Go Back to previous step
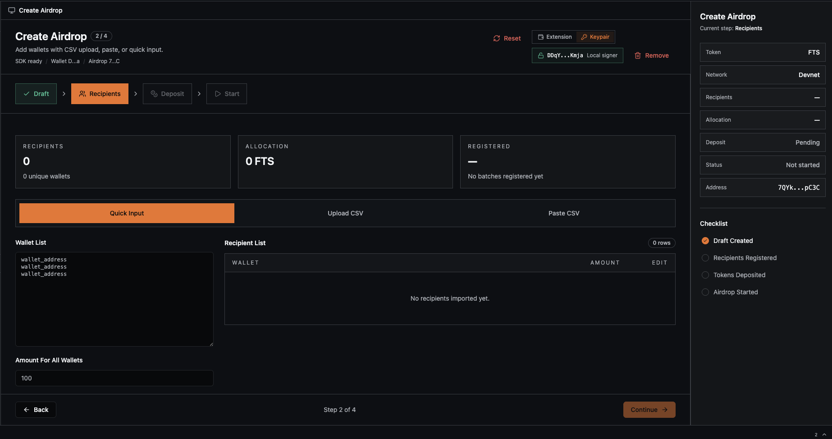The width and height of the screenshot is (832, 439). coord(36,410)
